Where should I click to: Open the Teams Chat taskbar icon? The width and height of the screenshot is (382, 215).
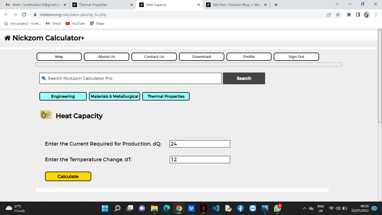[x=142, y=208]
